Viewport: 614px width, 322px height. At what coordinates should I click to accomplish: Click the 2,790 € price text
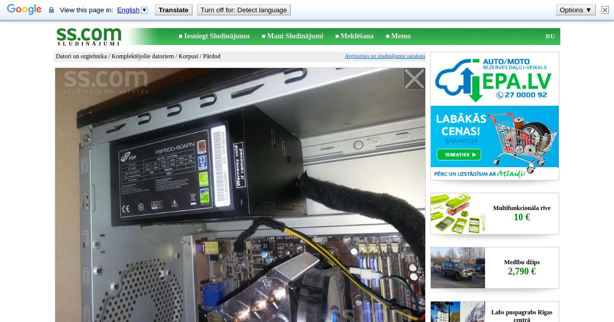pos(522,271)
